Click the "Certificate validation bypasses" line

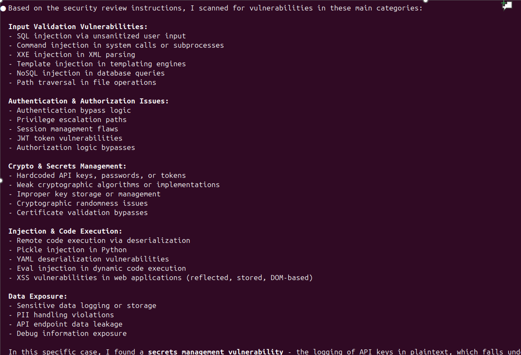82,212
